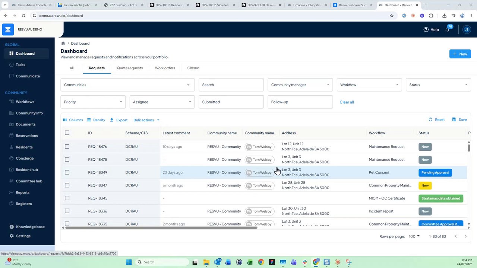Open the REQ-18476 request ID
477x268 pixels.
[97, 147]
